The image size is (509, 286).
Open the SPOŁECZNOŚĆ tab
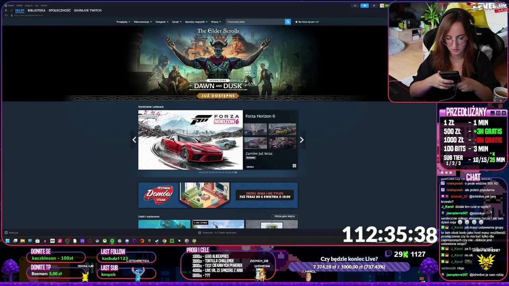tap(60, 10)
